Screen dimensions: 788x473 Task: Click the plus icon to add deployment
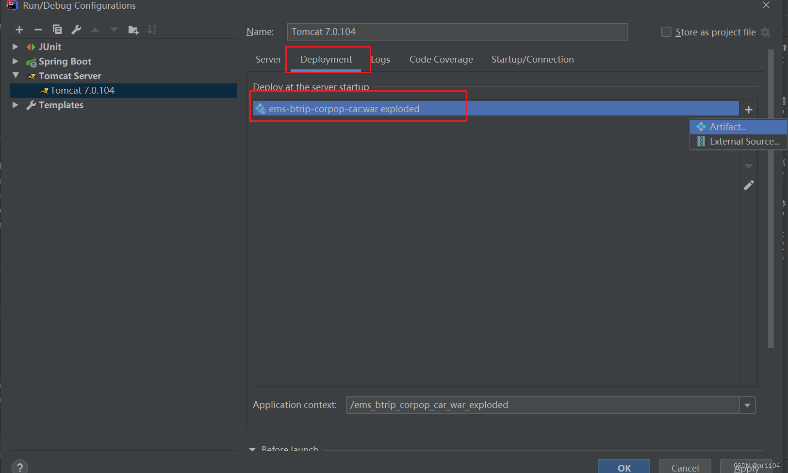point(749,110)
